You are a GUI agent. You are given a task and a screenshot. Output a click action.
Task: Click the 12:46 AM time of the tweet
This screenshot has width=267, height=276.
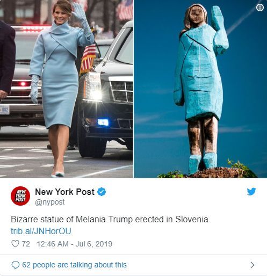click(53, 244)
